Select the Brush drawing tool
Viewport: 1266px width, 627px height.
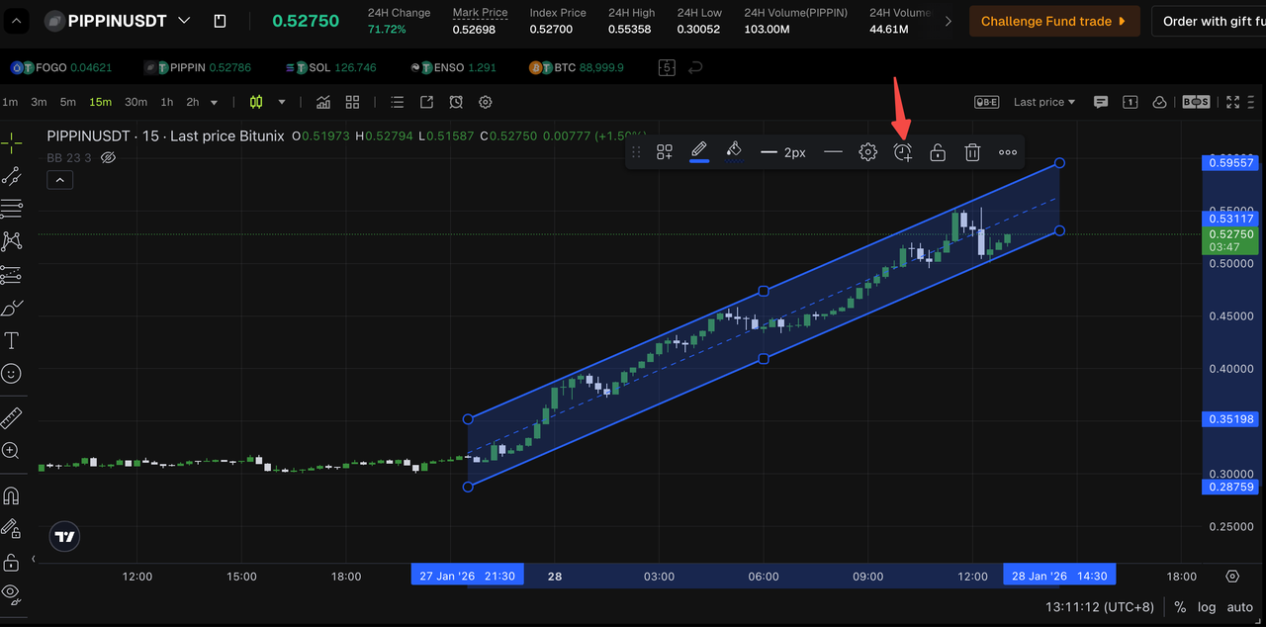pyautogui.click(x=13, y=308)
